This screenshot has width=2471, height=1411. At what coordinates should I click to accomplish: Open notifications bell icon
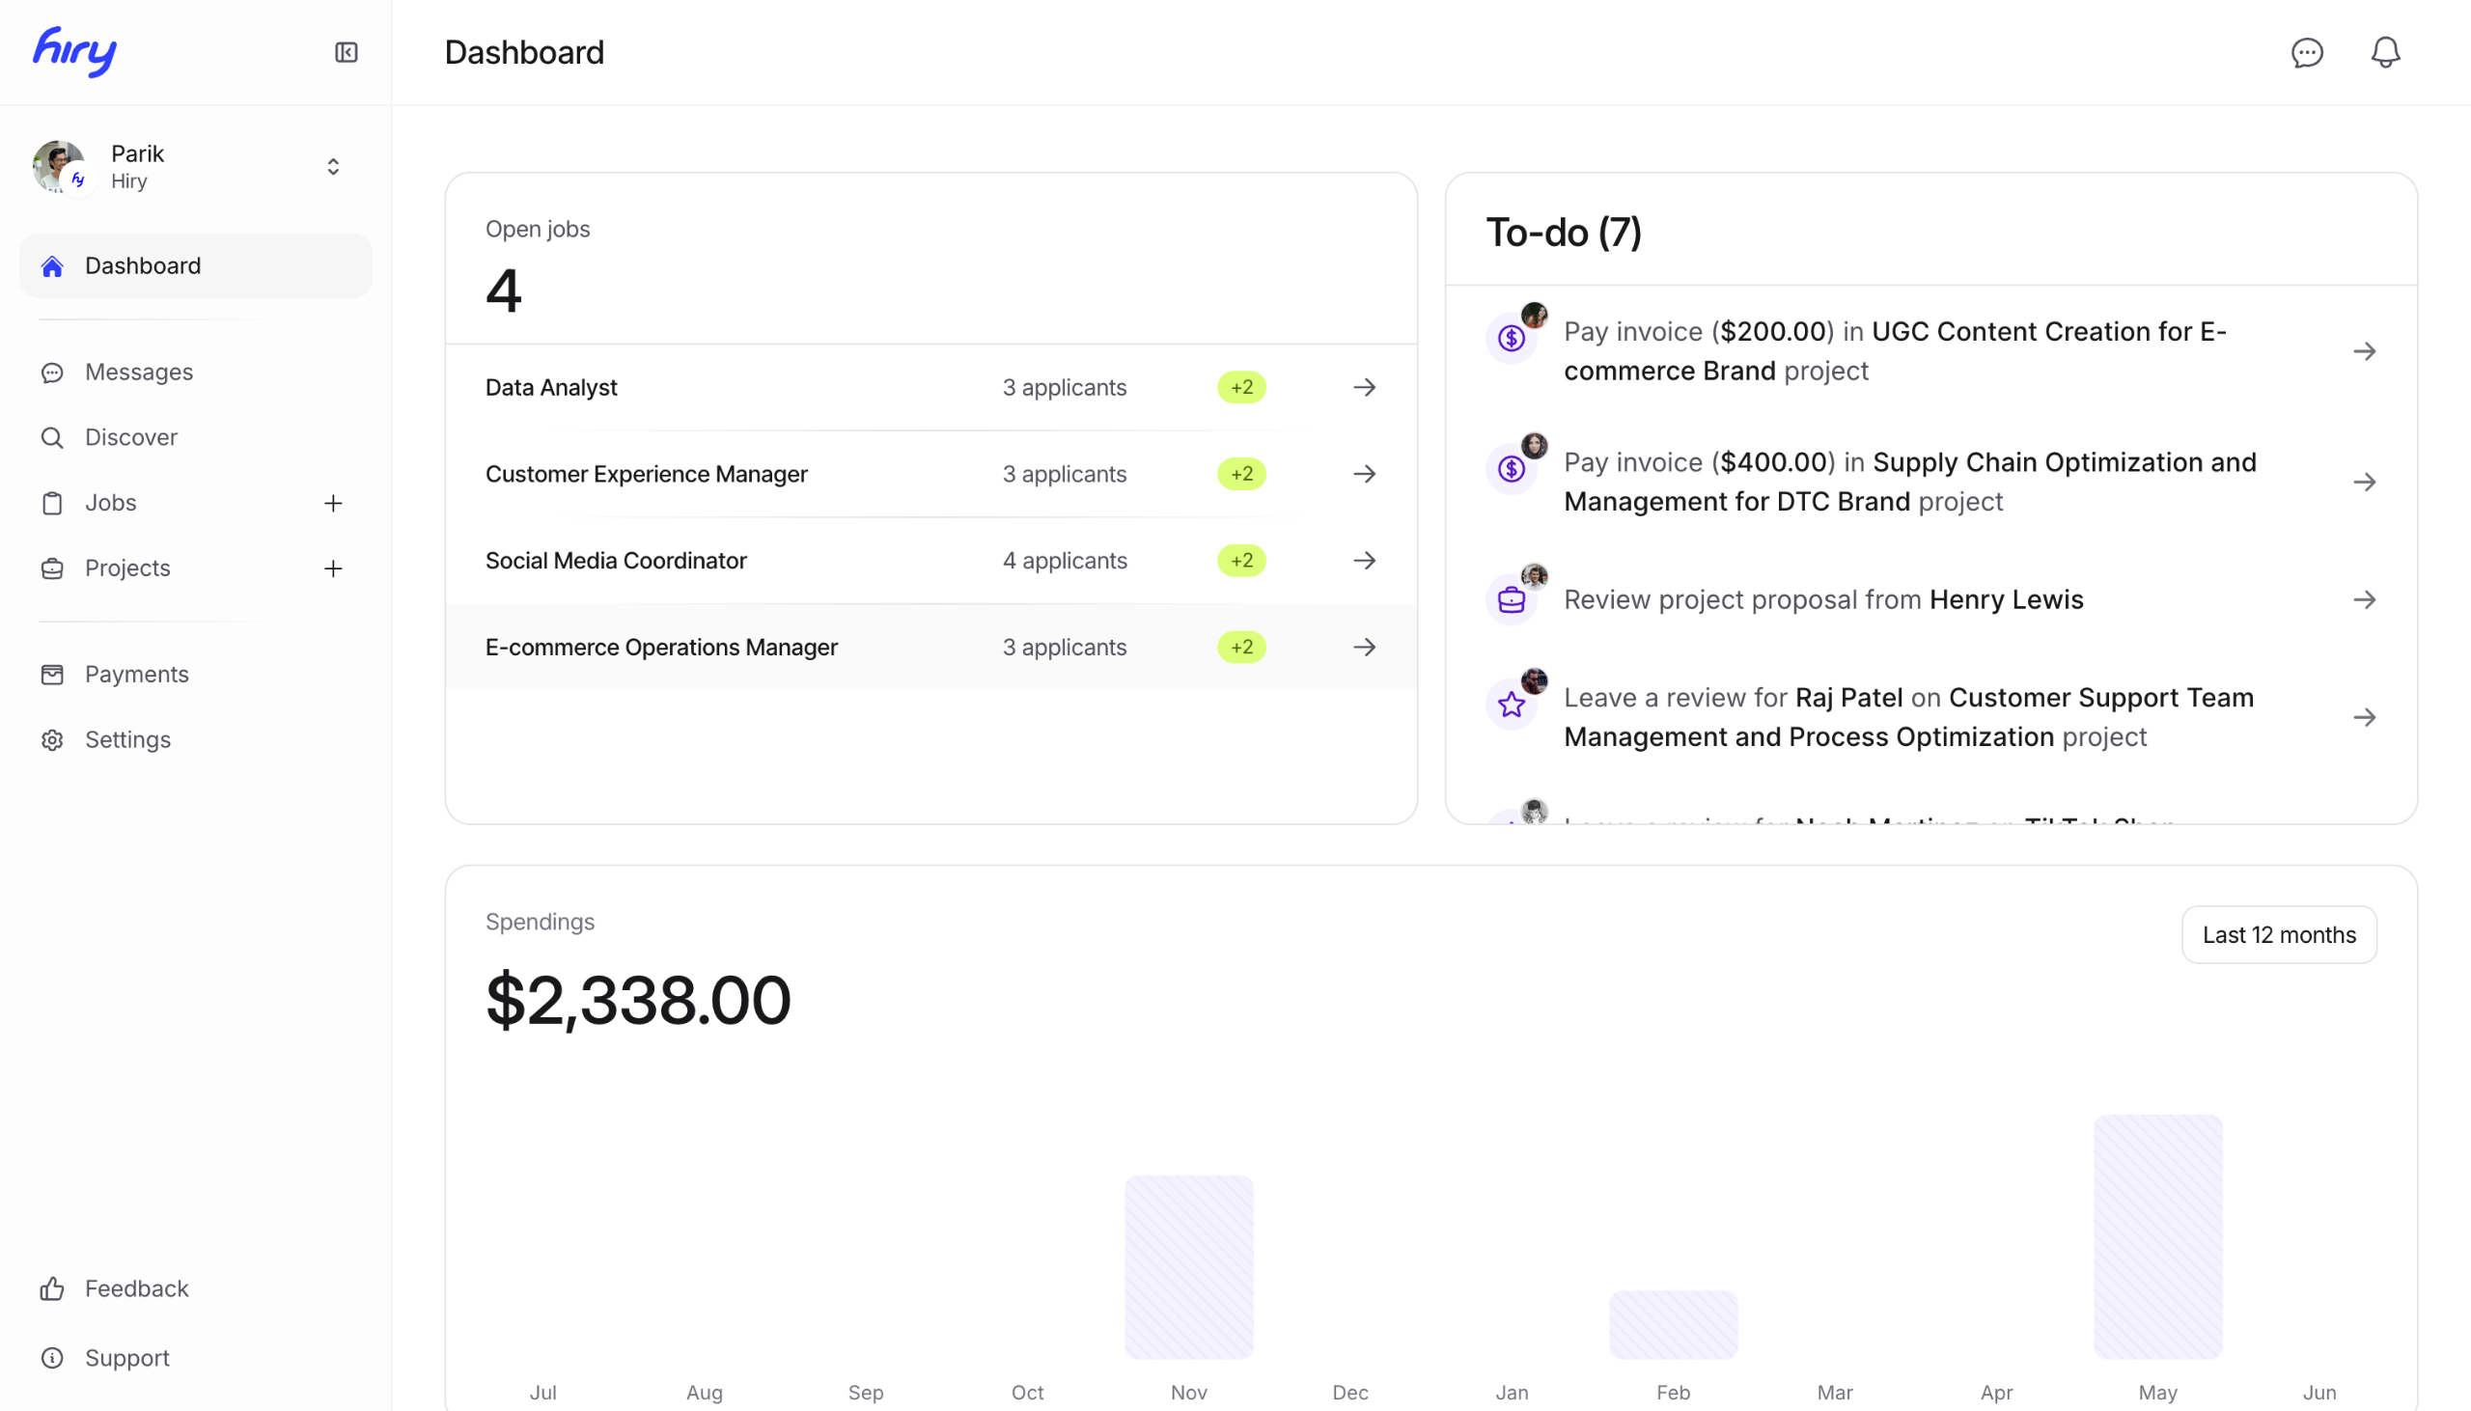2385,52
